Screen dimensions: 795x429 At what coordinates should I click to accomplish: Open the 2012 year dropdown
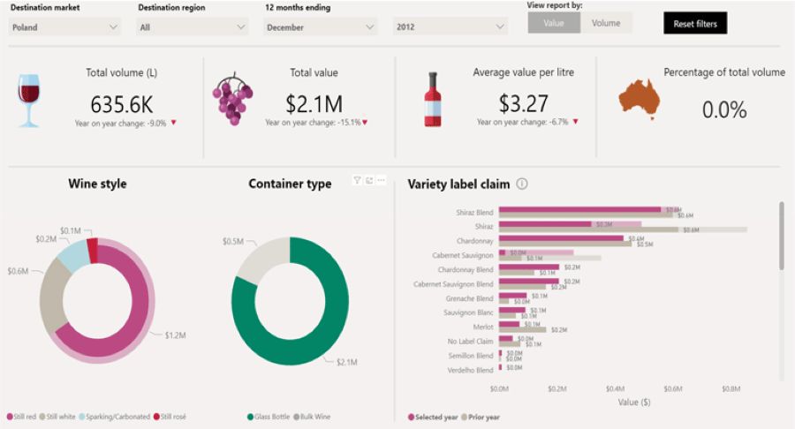point(450,27)
